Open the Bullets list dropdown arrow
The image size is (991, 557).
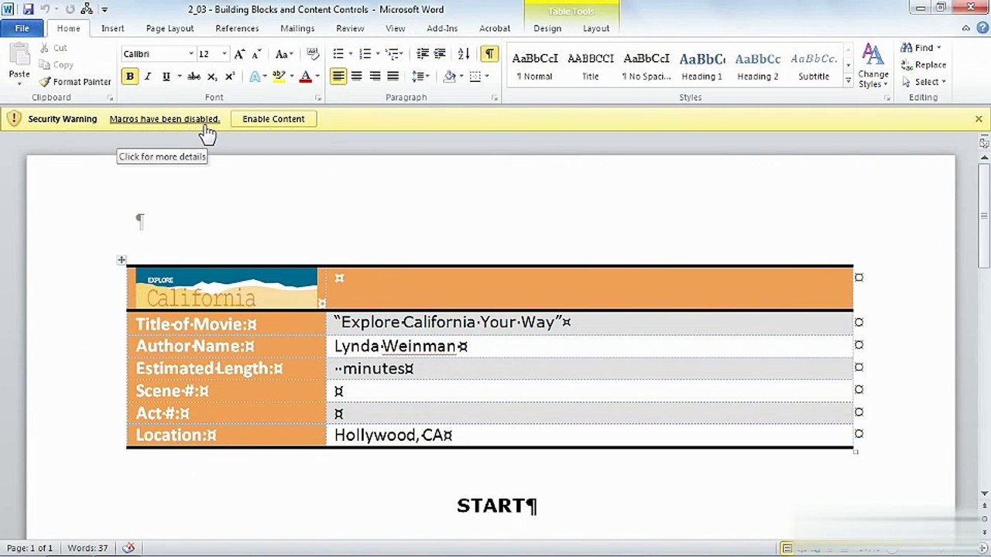(x=351, y=54)
